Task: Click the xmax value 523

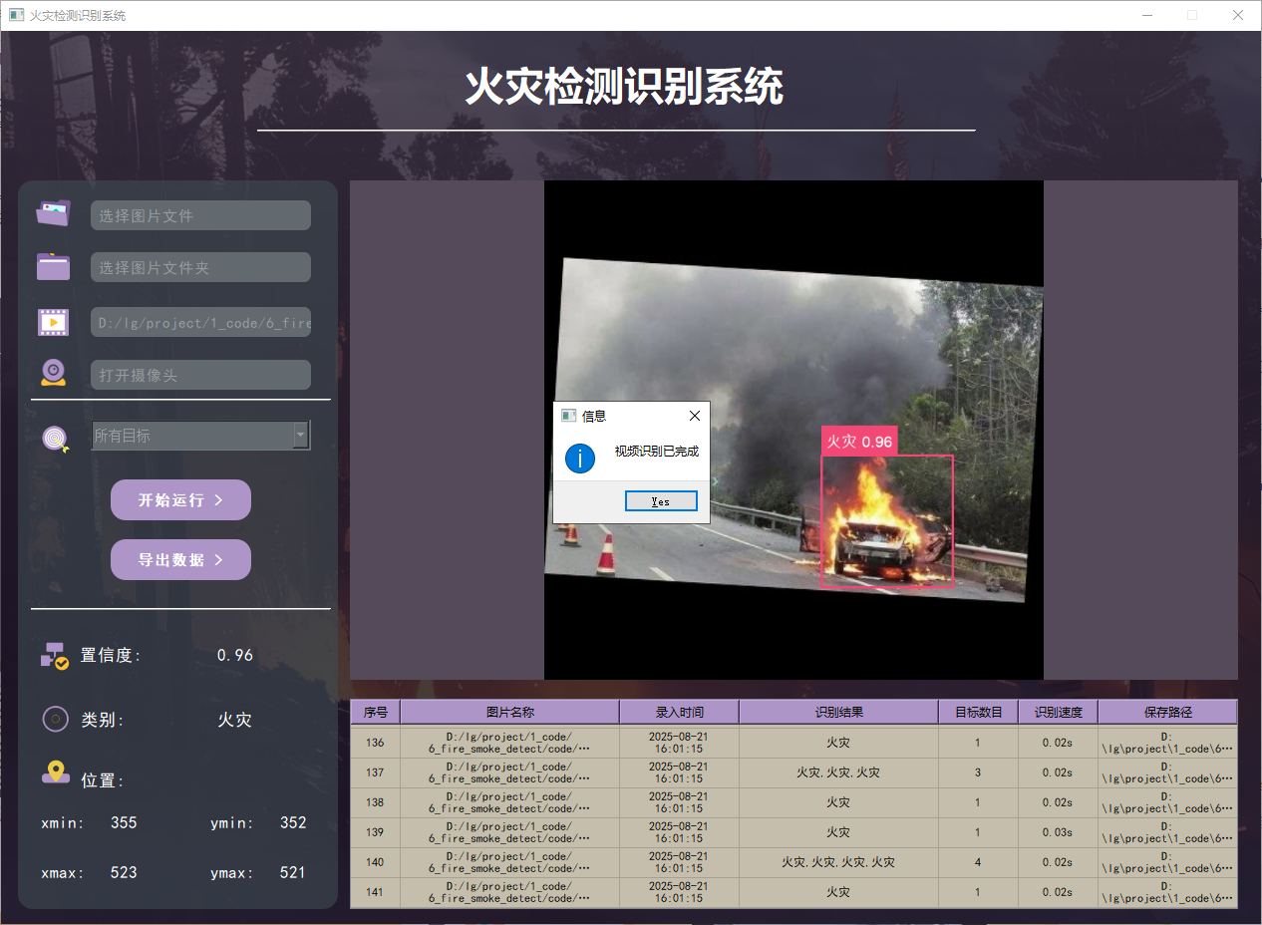Action: pyautogui.click(x=124, y=872)
